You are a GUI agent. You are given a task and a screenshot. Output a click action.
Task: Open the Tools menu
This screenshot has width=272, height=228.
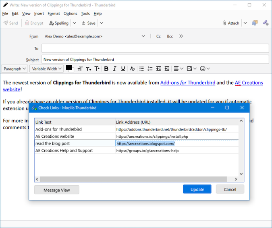(x=85, y=14)
